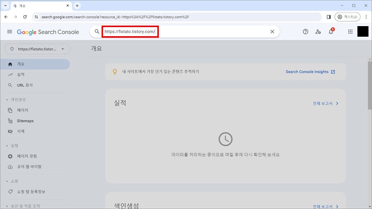The height and width of the screenshot is (209, 372).
Task: Close the 개요 browser tab
Action: 68,6
